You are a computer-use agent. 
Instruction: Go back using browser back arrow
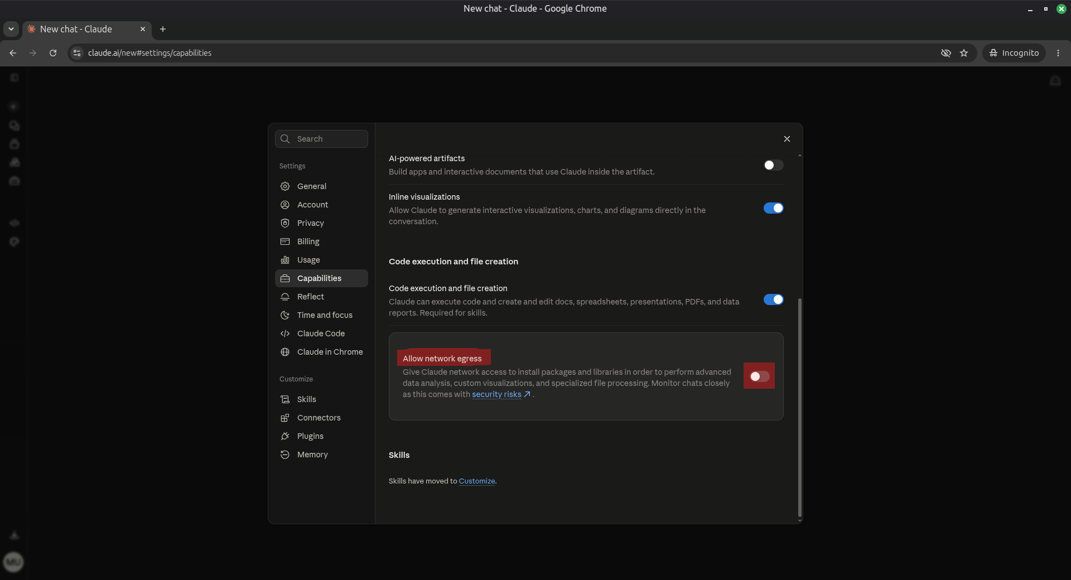[x=13, y=53]
